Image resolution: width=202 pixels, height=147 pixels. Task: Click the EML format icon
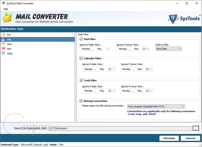coord(4,39)
